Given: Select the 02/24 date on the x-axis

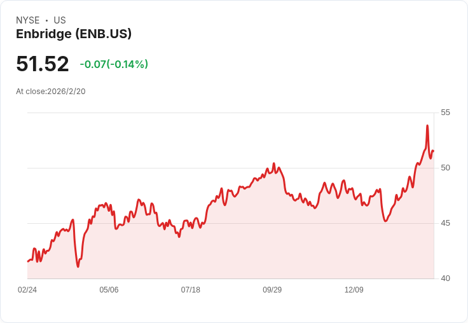Looking at the screenshot, I should point(27,290).
